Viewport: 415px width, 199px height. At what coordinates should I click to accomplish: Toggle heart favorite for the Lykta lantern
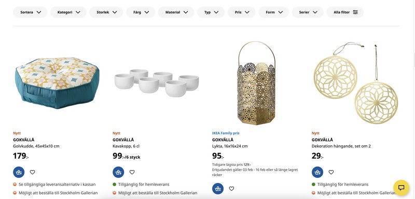click(x=231, y=189)
